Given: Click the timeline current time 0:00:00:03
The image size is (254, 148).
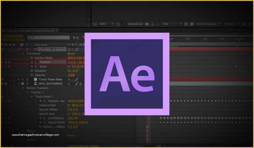Looking at the screenshot, I should pos(13,36).
